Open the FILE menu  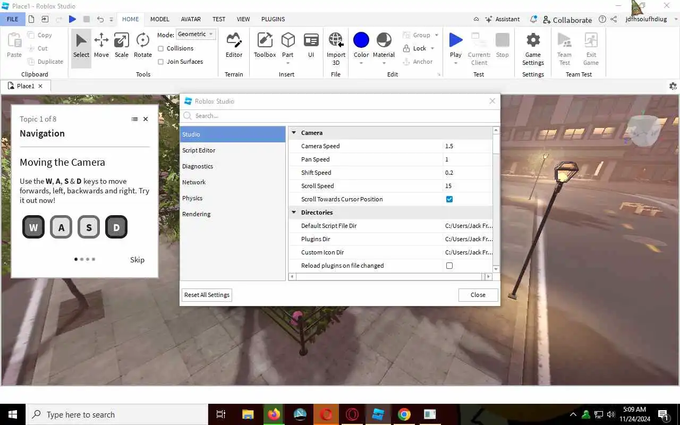coord(12,19)
